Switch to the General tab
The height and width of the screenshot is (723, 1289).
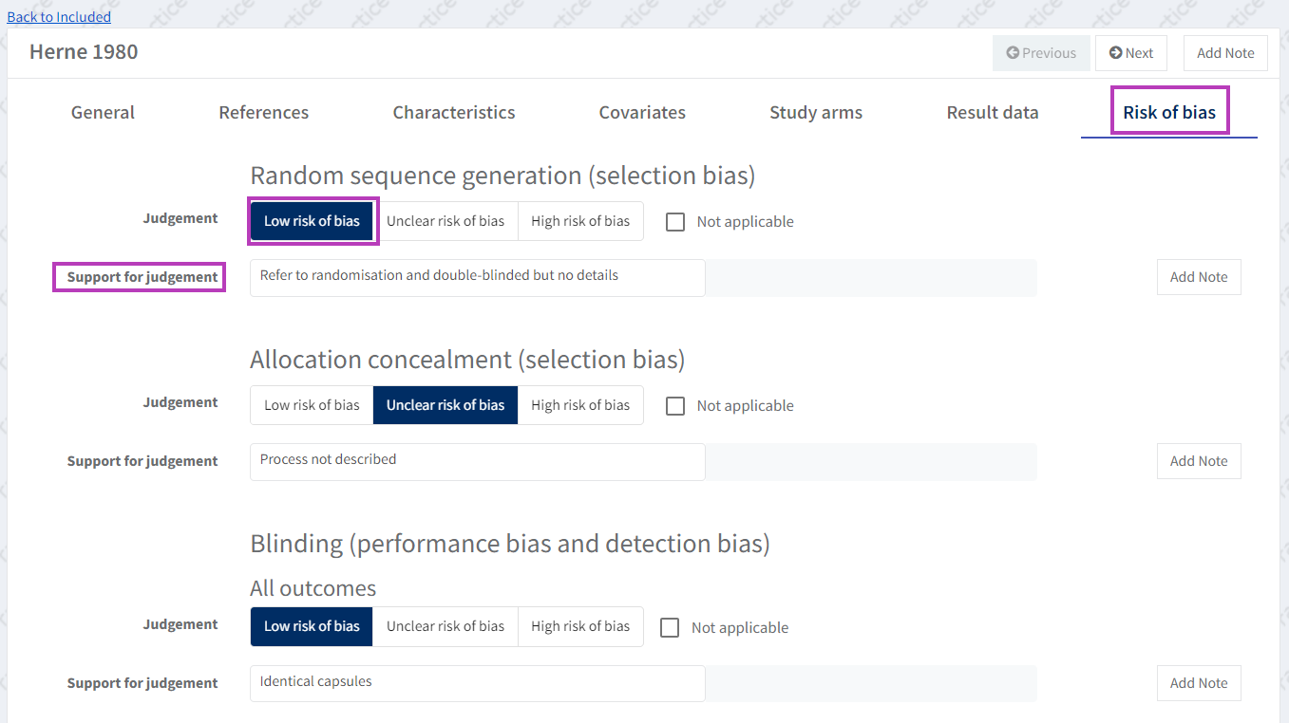point(103,112)
